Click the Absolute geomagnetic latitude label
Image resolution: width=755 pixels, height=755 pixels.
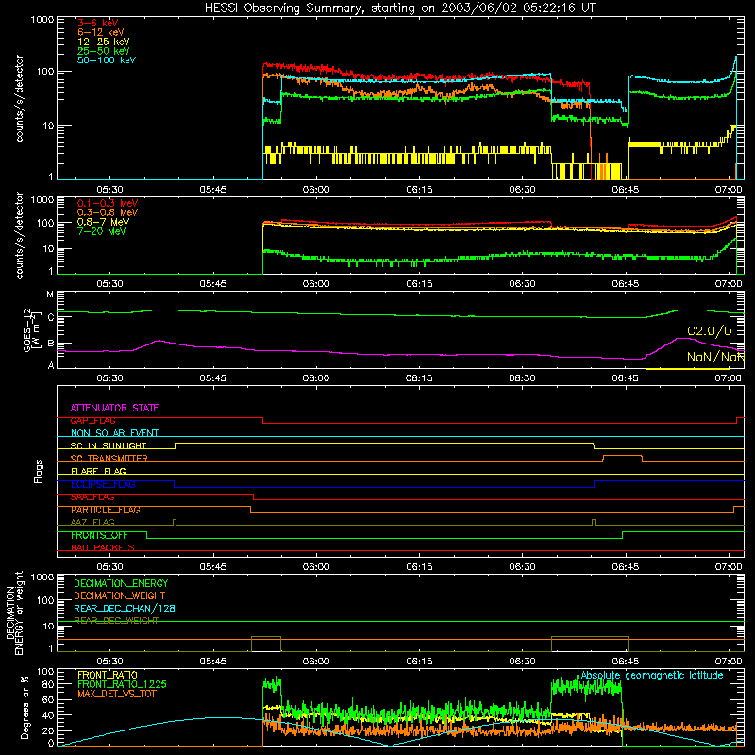[x=652, y=675]
